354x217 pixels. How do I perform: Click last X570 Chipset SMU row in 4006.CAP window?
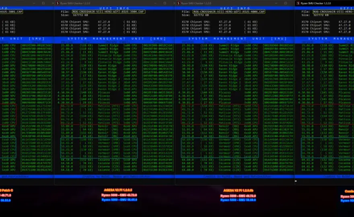tap(220, 32)
